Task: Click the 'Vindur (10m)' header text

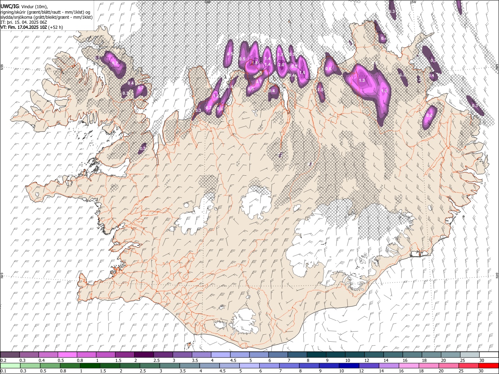Action: (34, 7)
